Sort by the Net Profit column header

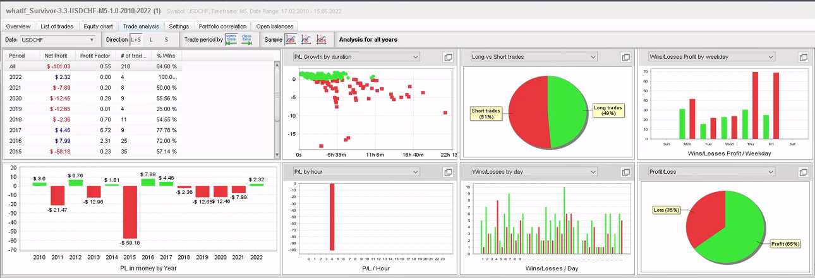coord(57,56)
